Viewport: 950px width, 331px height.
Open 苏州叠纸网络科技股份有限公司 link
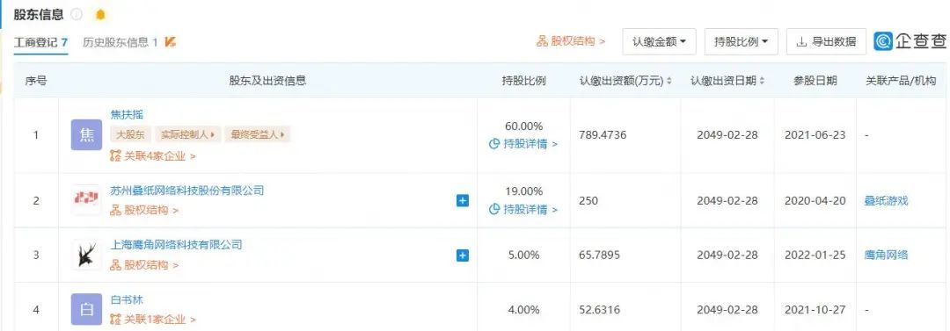point(187,190)
